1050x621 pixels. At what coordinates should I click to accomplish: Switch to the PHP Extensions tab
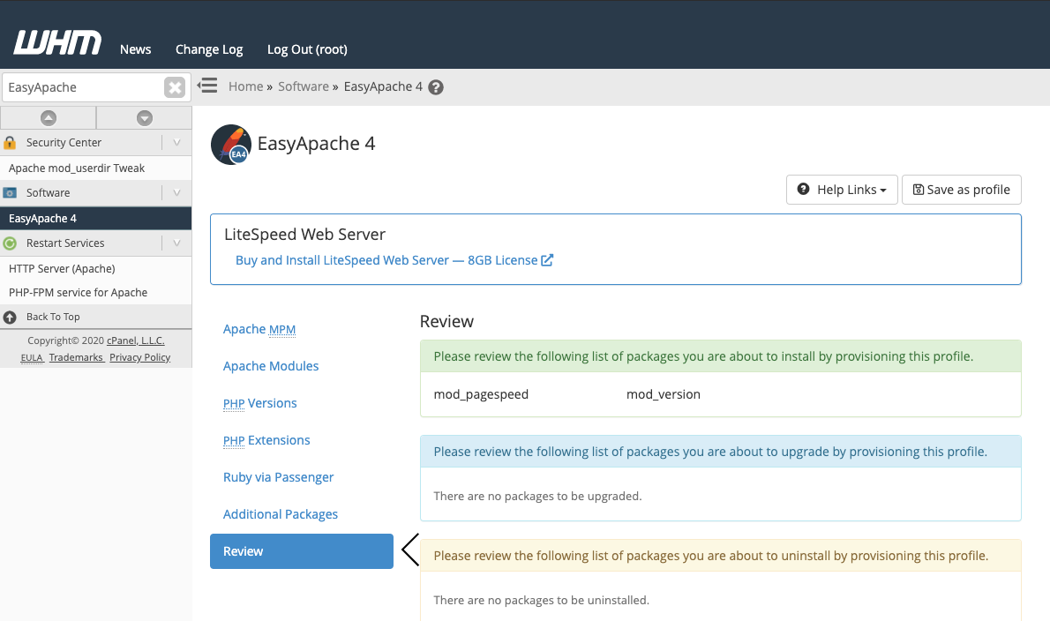point(266,440)
